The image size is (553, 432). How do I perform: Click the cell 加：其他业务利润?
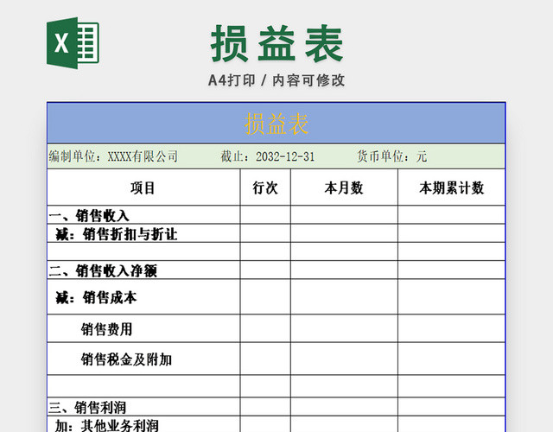point(143,424)
